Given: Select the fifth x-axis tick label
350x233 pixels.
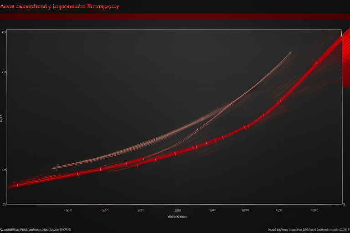Looking at the screenshot, I should (x=212, y=211).
